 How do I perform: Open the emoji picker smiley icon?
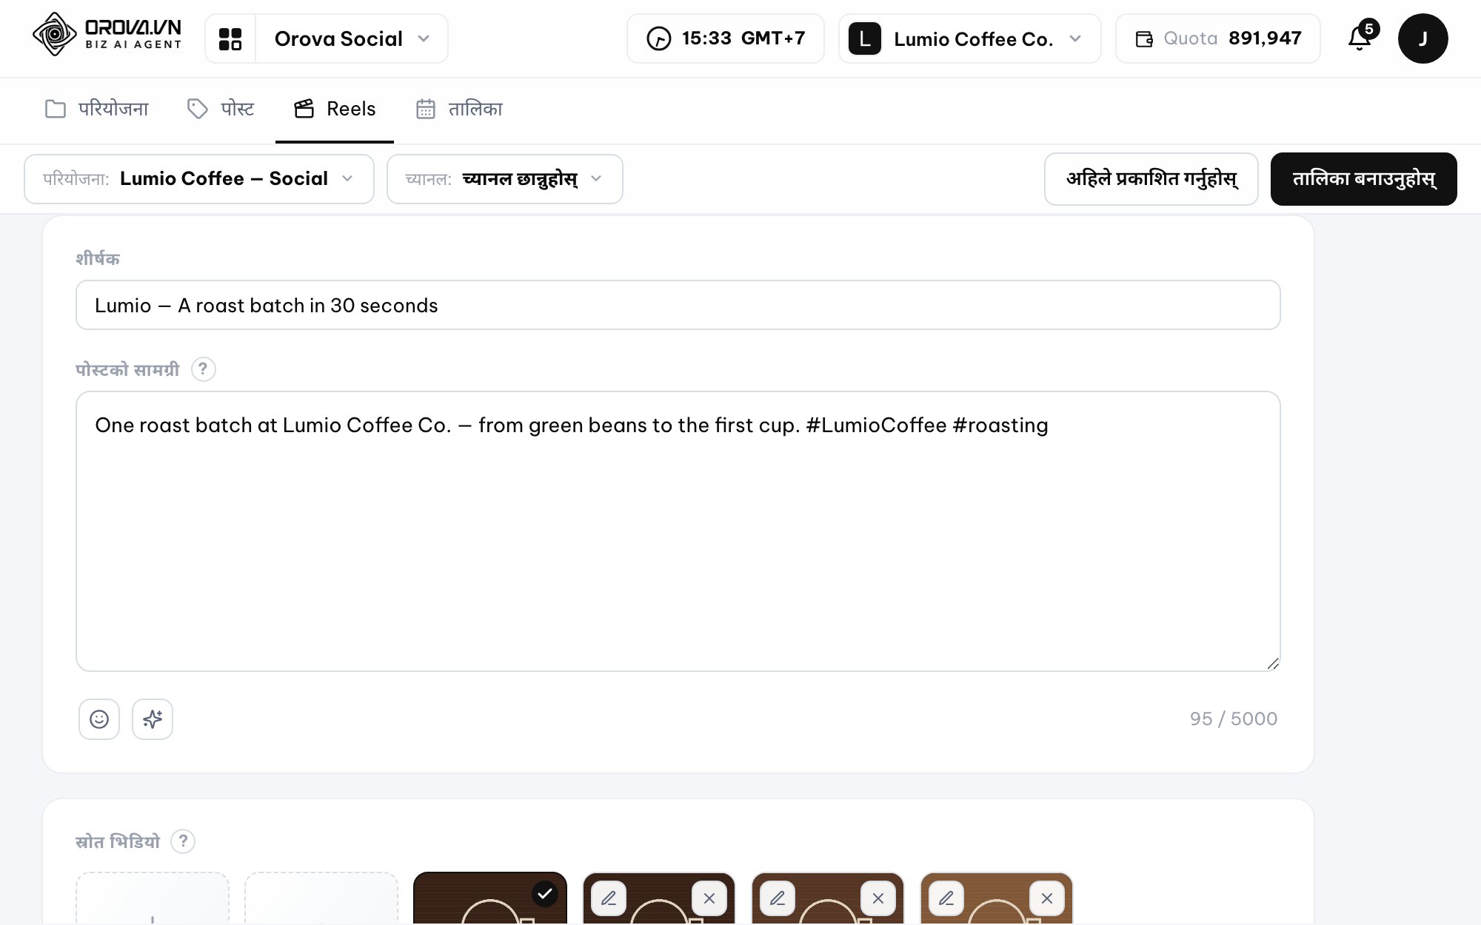pyautogui.click(x=99, y=719)
